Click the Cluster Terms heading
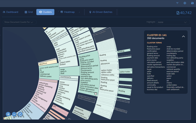 154,43
